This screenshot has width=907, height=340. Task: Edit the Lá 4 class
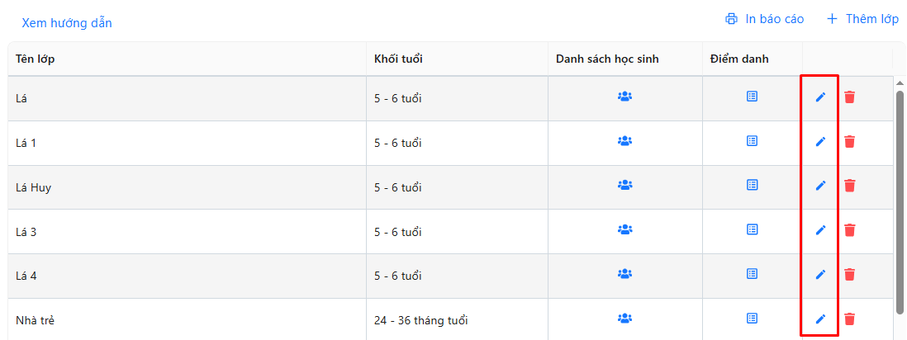click(x=820, y=274)
